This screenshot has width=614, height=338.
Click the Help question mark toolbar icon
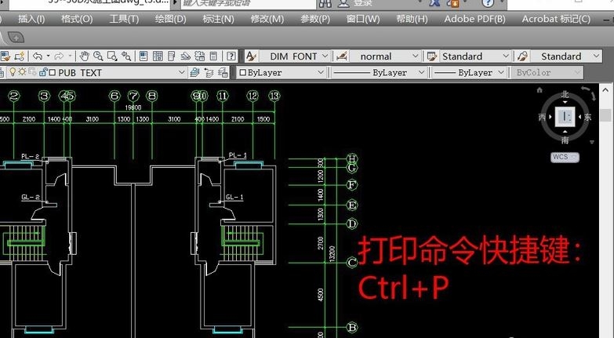(231, 56)
